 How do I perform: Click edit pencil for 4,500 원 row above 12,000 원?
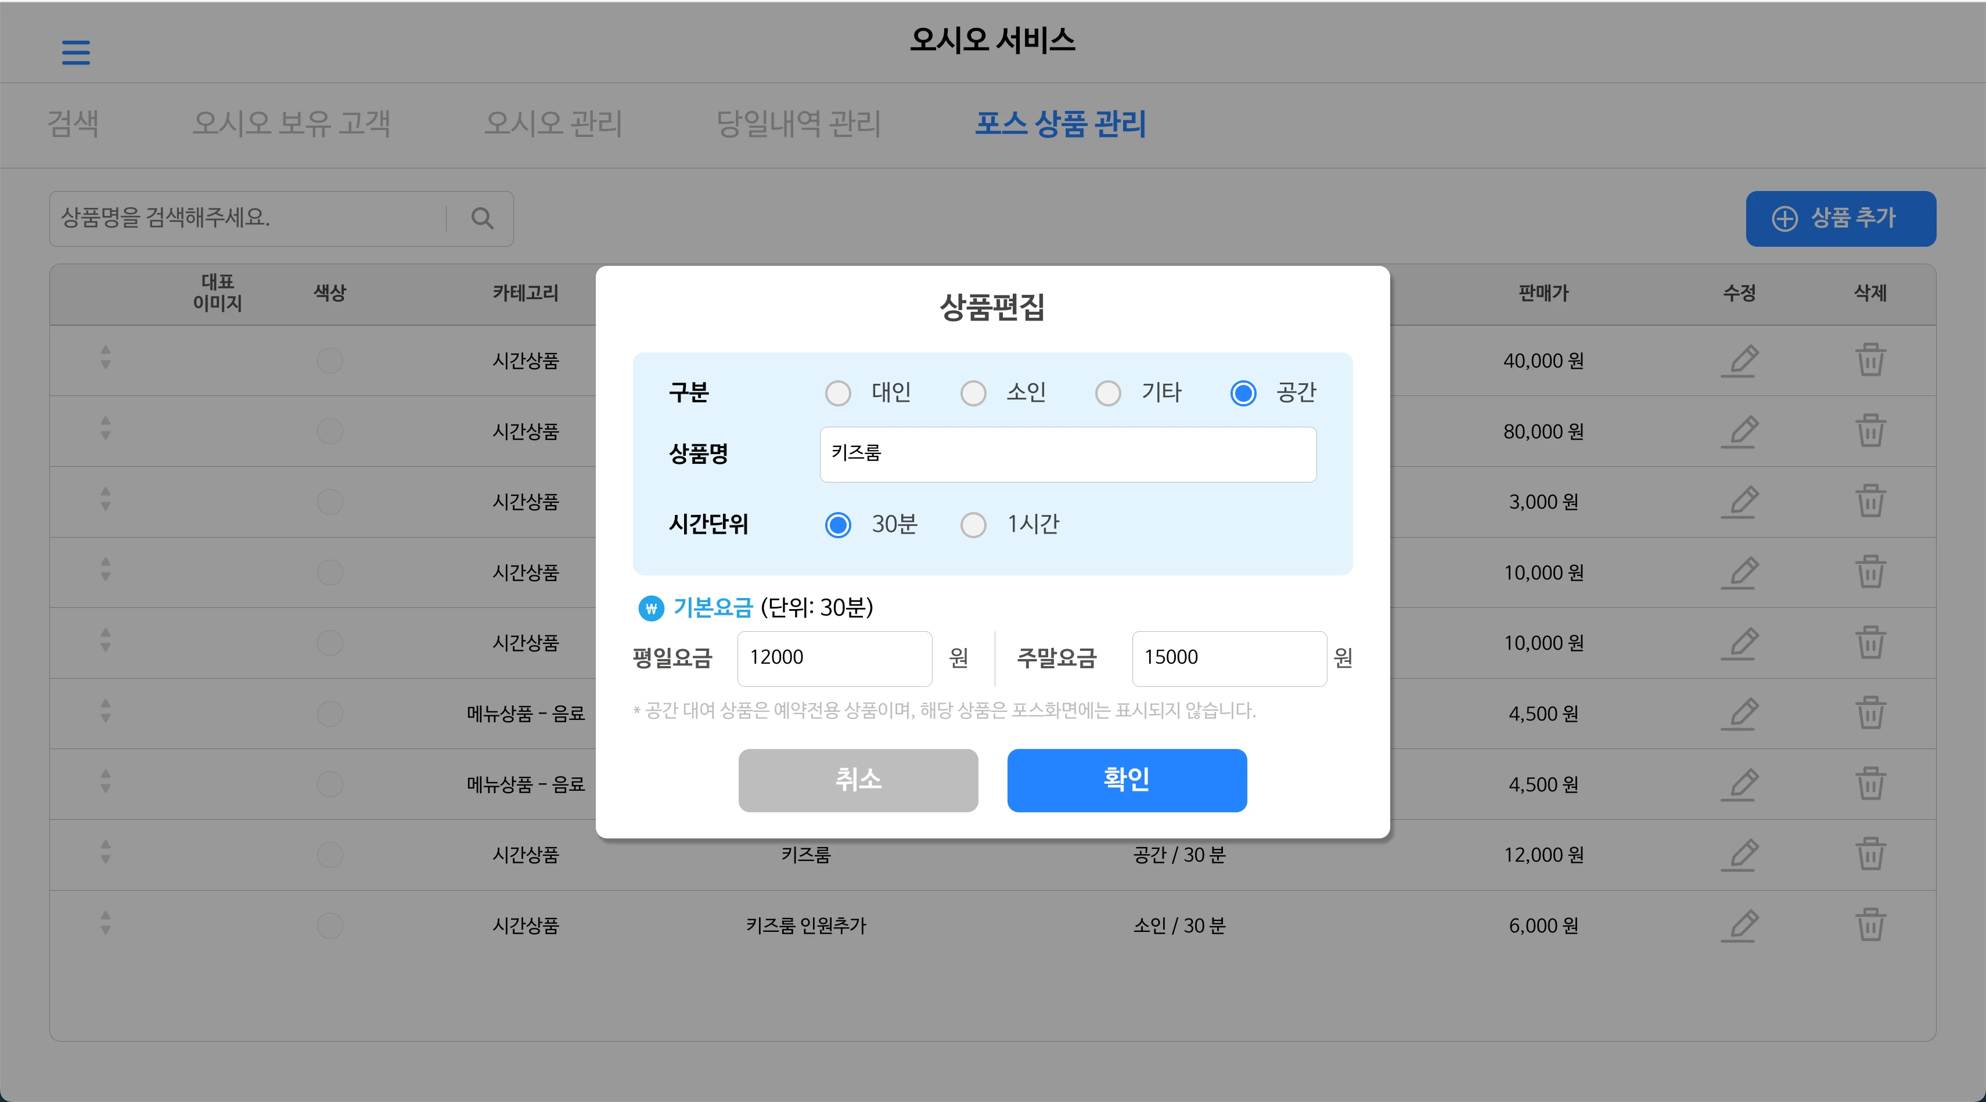(1739, 784)
